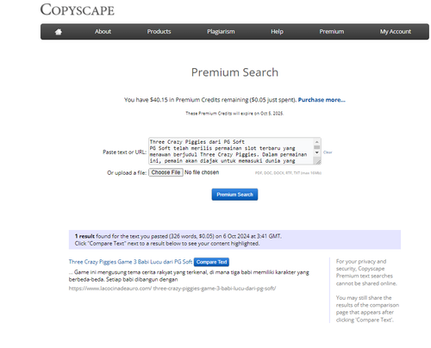Run the Premium Search button
The width and height of the screenshot is (431, 348).
[234, 195]
